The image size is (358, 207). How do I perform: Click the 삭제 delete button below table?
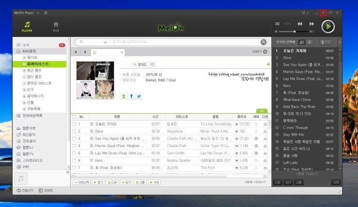pos(154,182)
